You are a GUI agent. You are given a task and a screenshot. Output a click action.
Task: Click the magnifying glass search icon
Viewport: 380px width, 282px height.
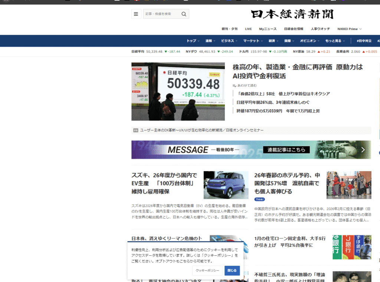tap(184, 14)
